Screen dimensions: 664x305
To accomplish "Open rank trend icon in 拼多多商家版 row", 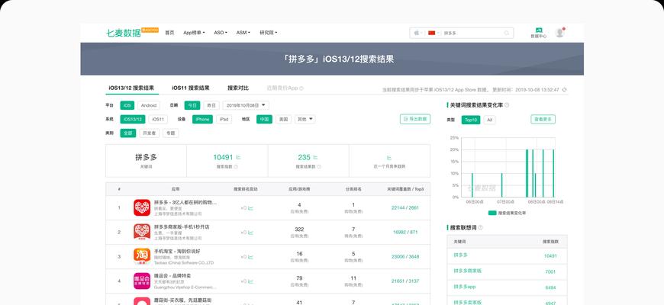I will coord(250,233).
